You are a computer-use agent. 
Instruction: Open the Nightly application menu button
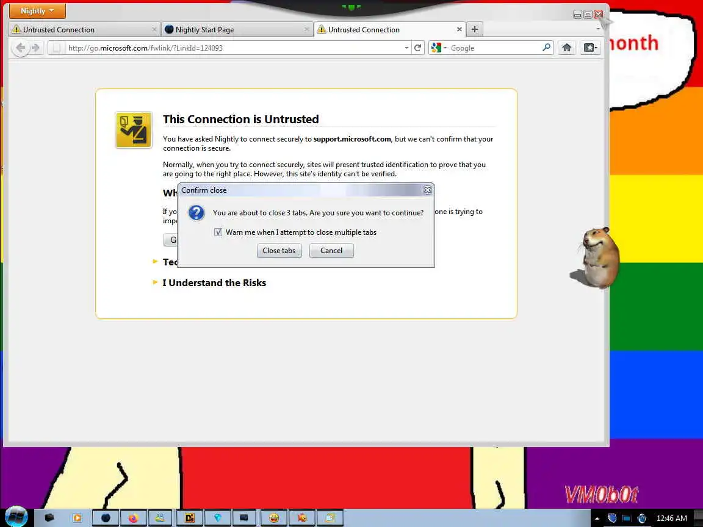tap(37, 11)
